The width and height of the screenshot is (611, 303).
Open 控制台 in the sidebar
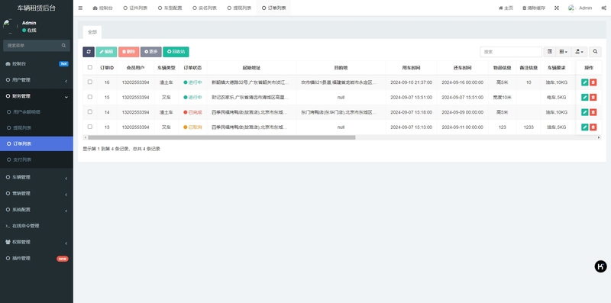pos(37,63)
